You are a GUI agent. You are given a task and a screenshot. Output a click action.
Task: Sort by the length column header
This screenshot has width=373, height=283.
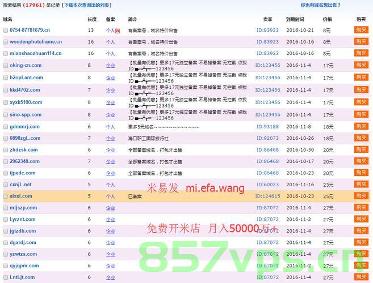click(92, 19)
